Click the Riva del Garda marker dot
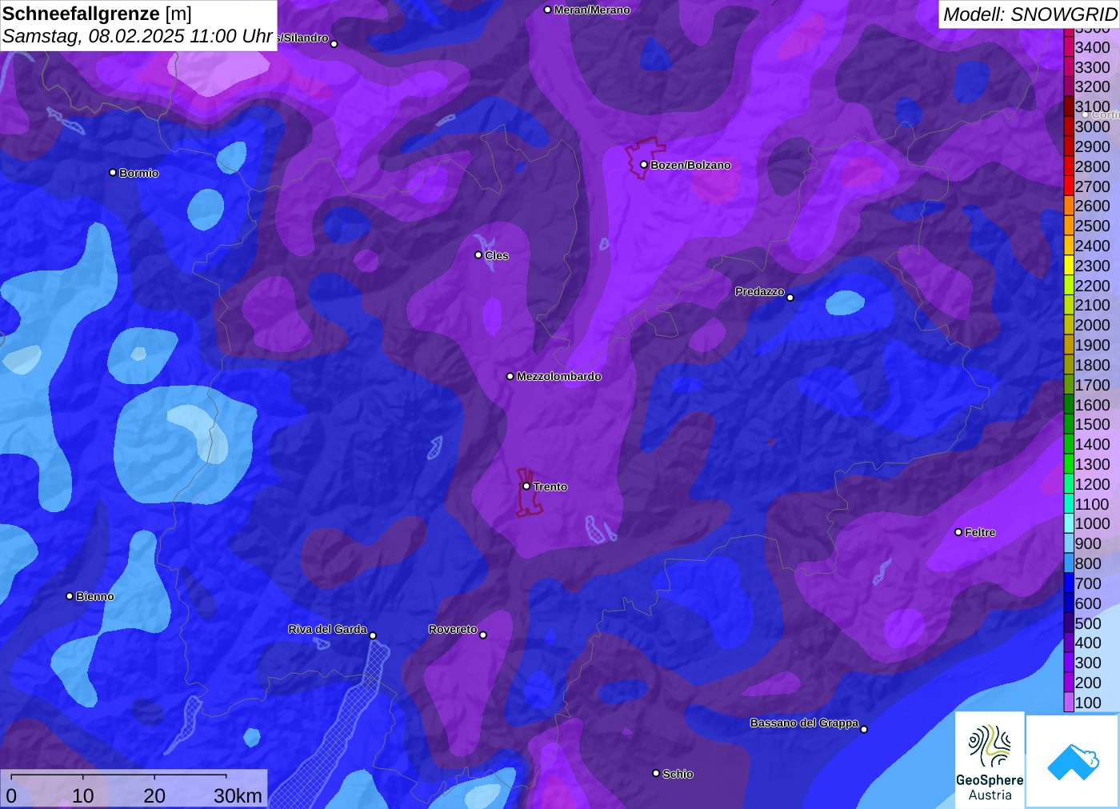Viewport: 1120px width, 809px height. tap(373, 636)
